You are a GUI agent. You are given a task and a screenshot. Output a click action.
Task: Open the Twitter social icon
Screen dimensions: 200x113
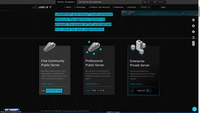[x=193, y=26]
